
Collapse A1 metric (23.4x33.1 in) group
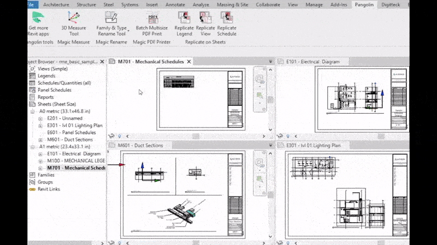pos(33,146)
